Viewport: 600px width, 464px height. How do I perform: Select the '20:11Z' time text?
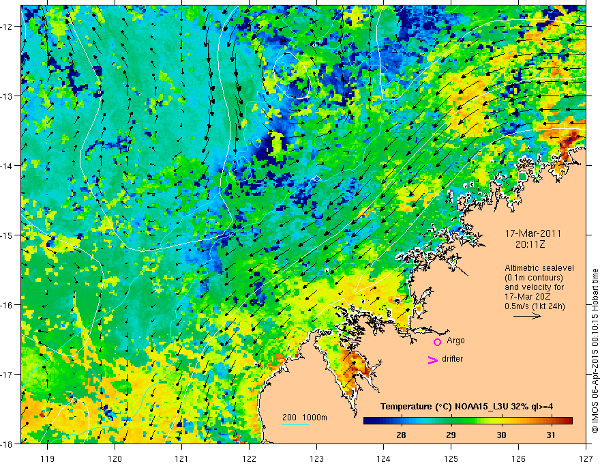(x=530, y=244)
